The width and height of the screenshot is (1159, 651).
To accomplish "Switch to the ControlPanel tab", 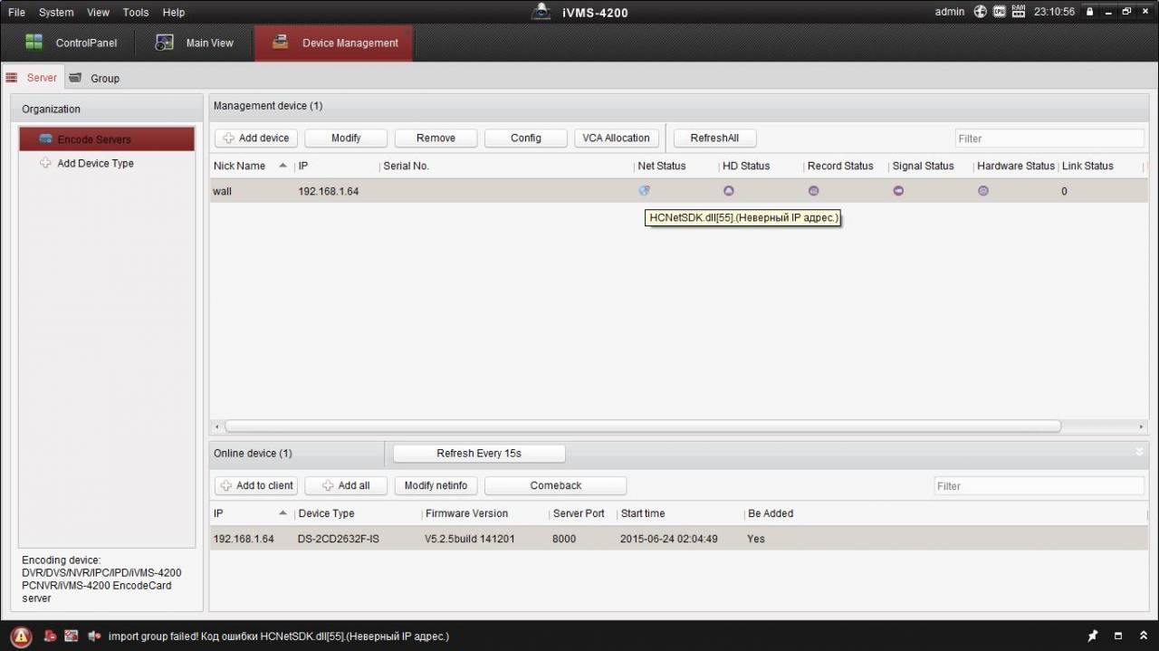I will pos(72,43).
